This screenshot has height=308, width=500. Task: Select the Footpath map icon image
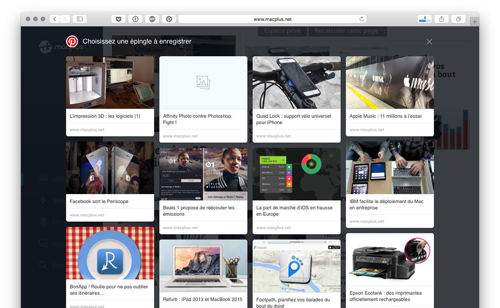pos(296,266)
